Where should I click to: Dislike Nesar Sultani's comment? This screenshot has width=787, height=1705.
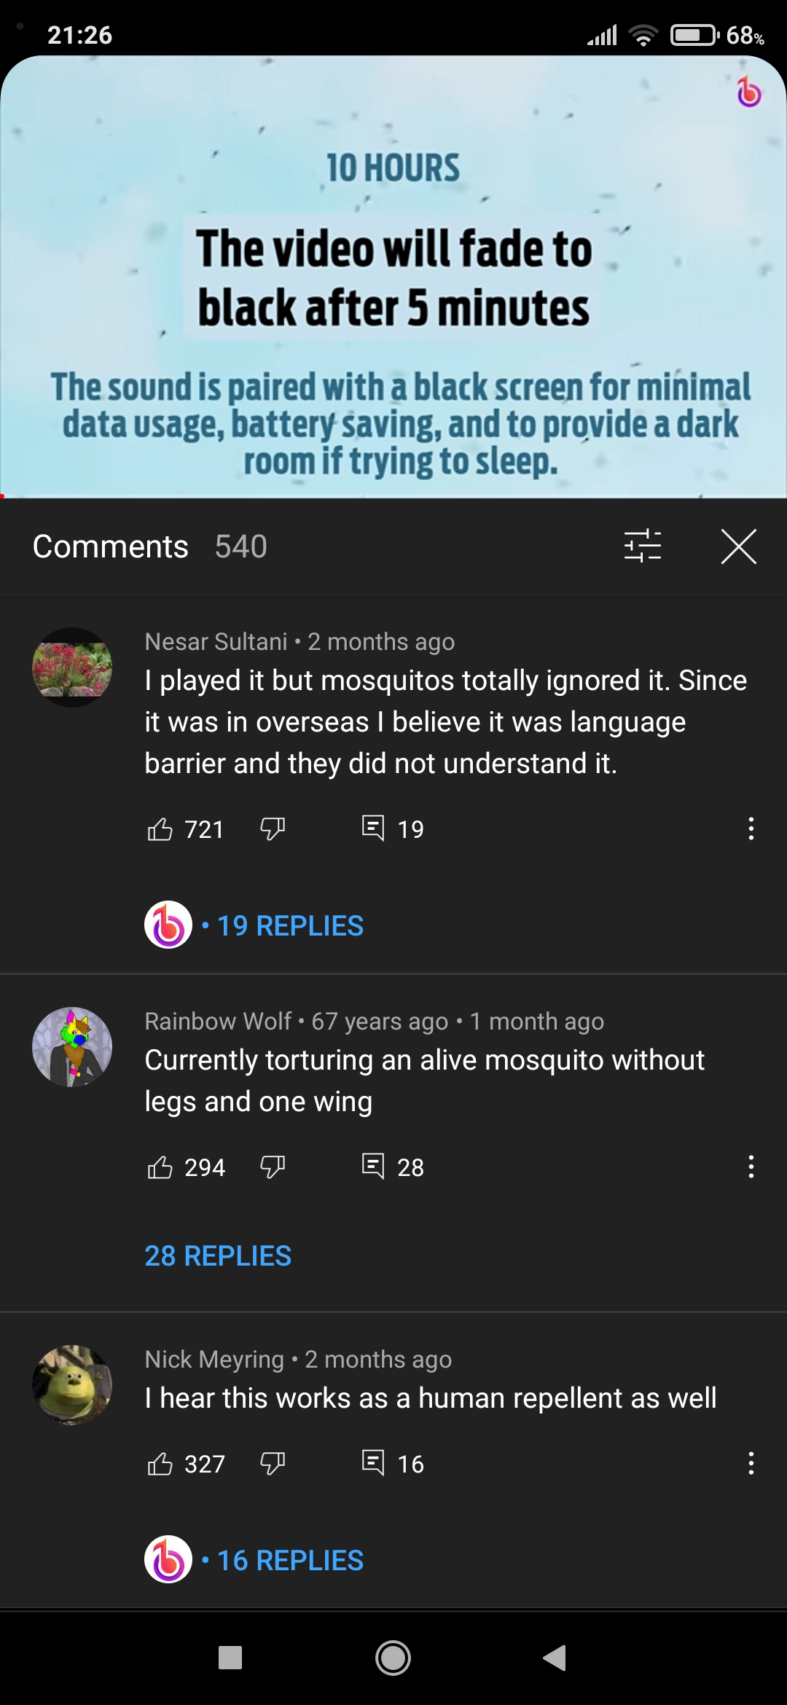click(273, 829)
